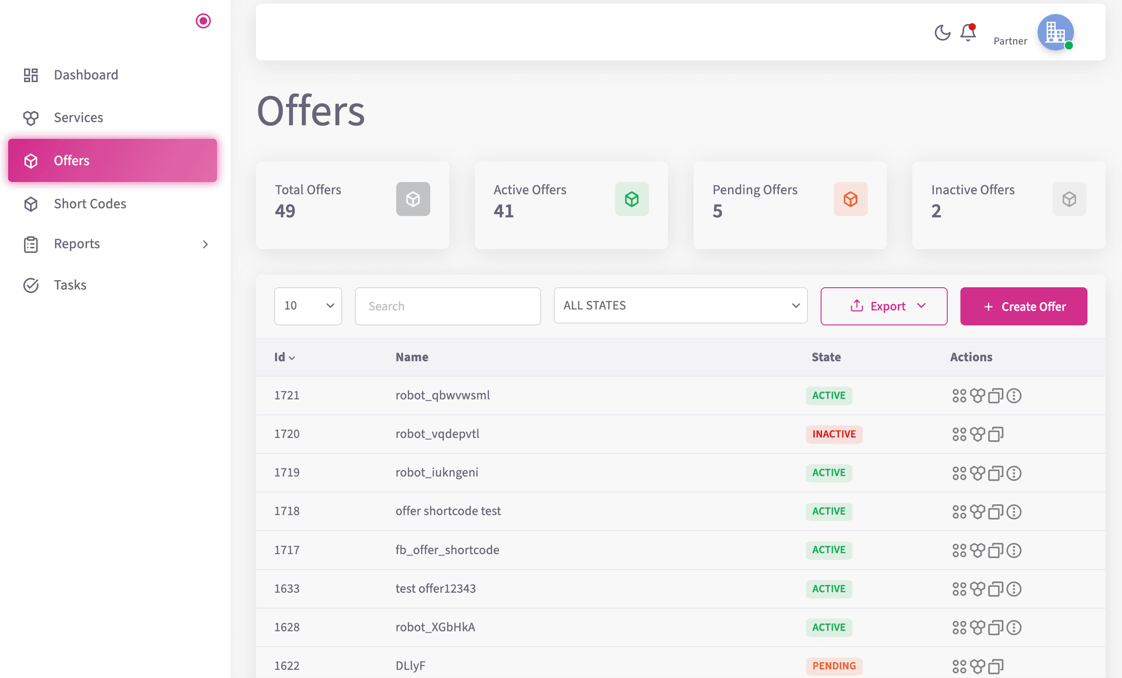Click the services hexagon icon for robot_iukngeni
This screenshot has height=678, width=1122.
tap(977, 472)
